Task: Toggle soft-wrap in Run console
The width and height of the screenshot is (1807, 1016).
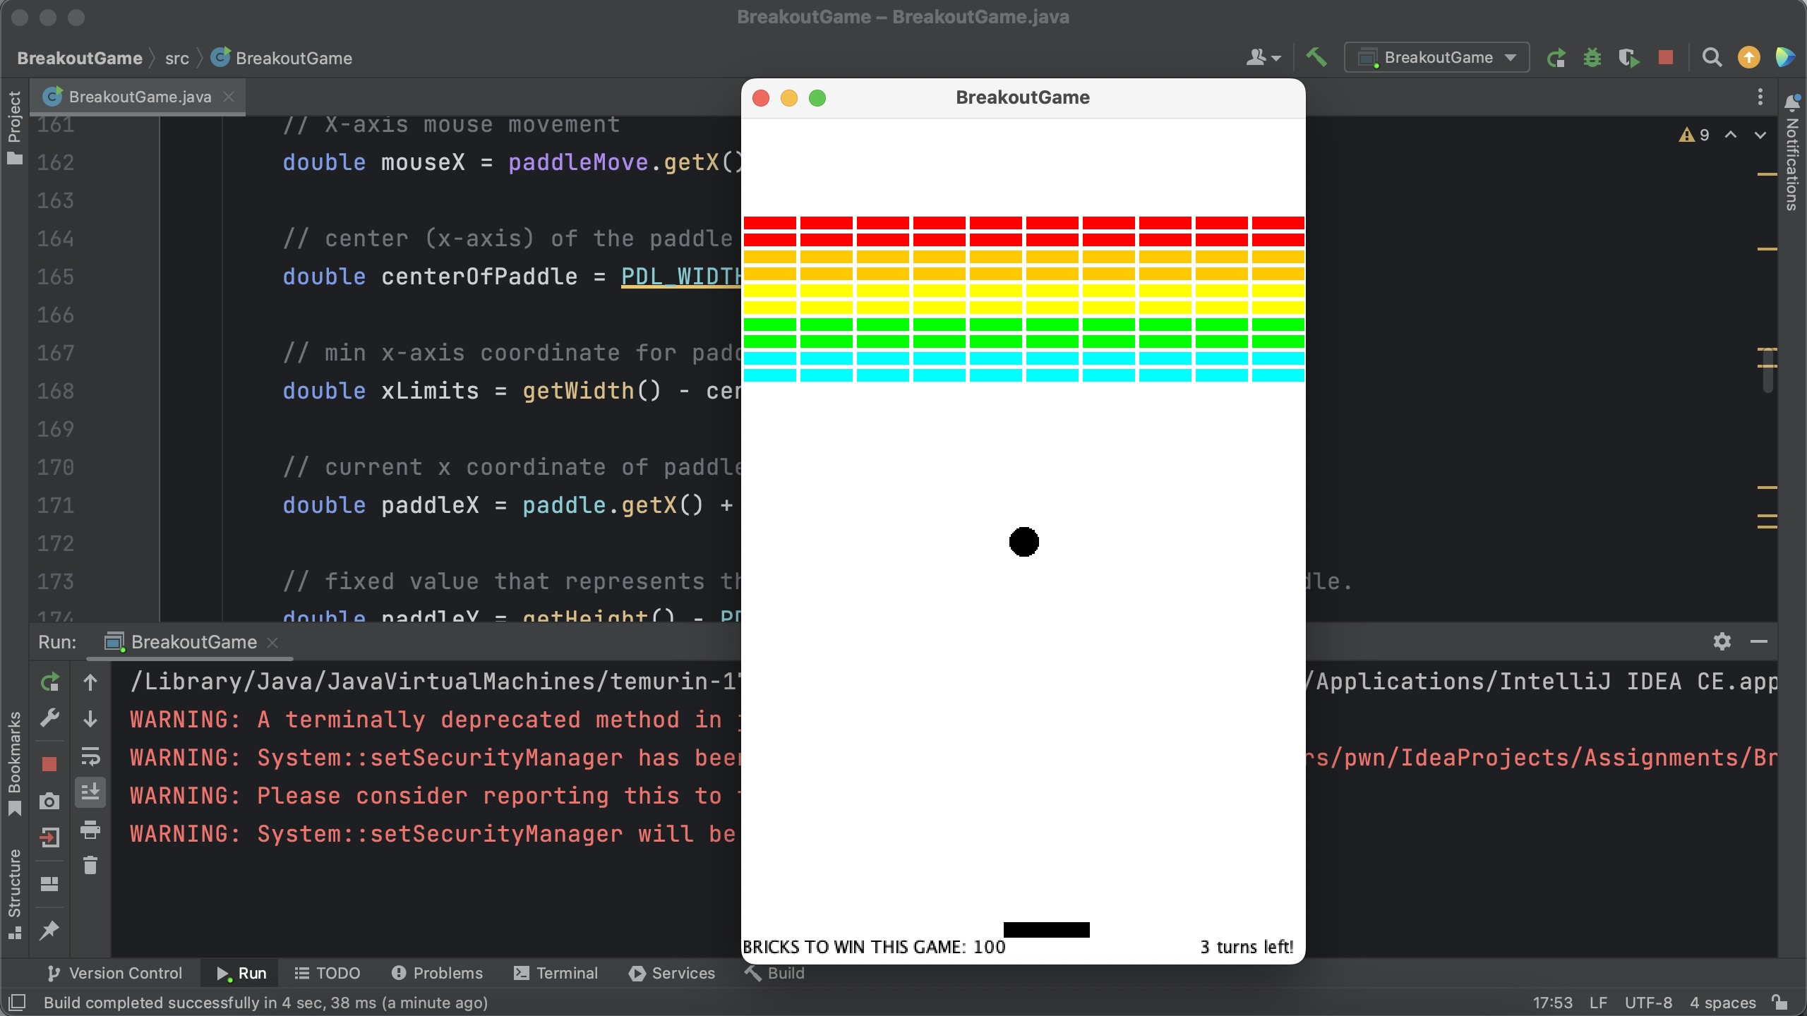Action: tap(90, 756)
